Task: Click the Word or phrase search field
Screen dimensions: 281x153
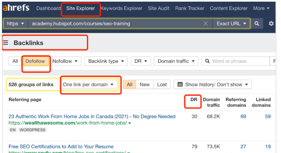Action: 235,61
